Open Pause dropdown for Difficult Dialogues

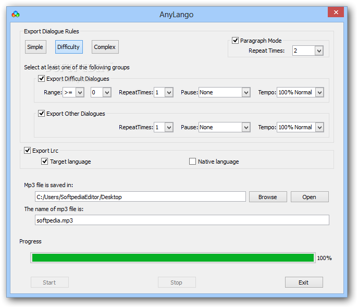coord(246,92)
